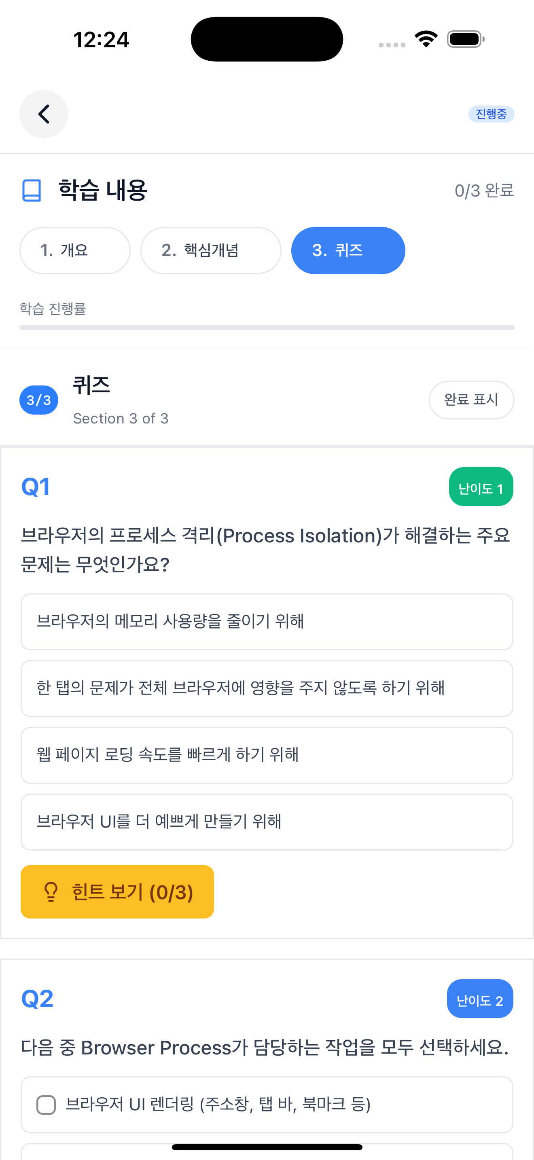The height and width of the screenshot is (1160, 534).
Task: Select answer 브라우저의 메모리 사용량을 줄이기 위해
Action: (267, 621)
